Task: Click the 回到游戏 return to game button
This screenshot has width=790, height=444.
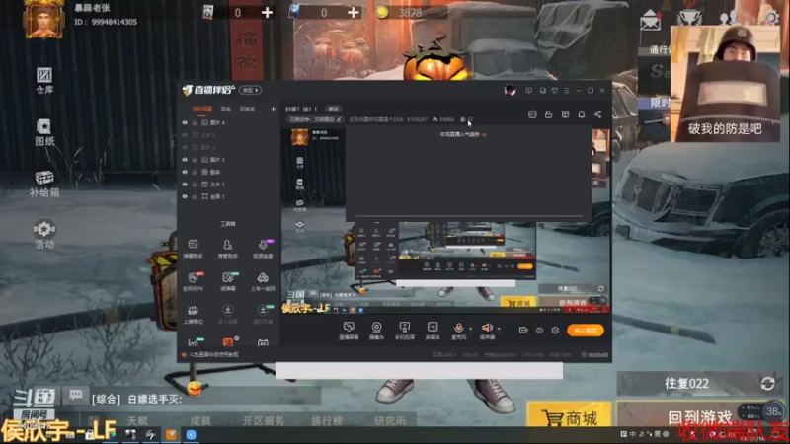Action: (x=700, y=417)
